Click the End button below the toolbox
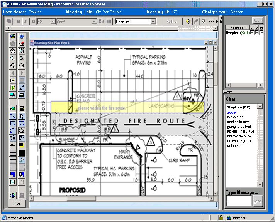This screenshot has height=222, width=275. [x=17, y=204]
